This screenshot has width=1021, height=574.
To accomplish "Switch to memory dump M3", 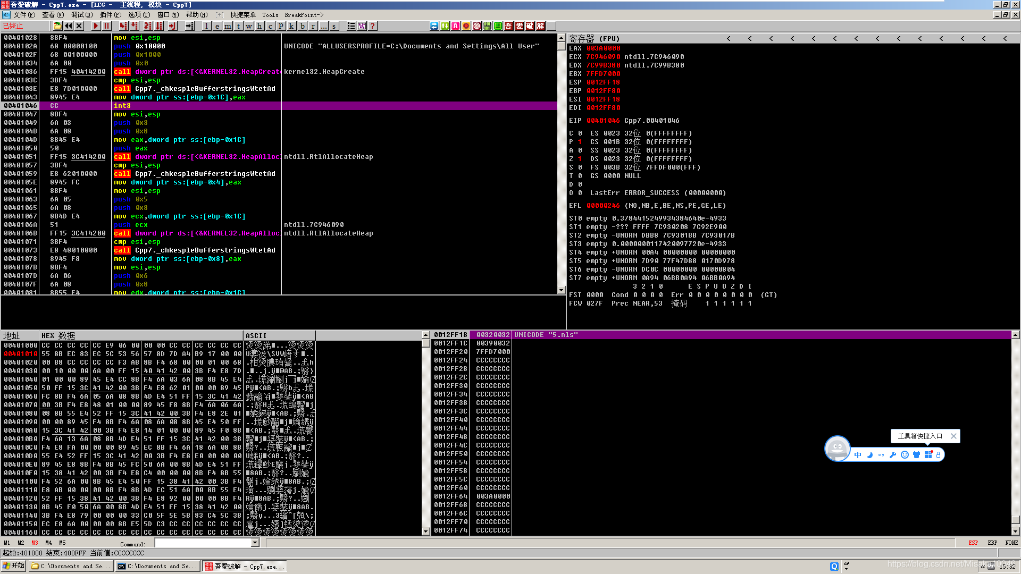I will (35, 543).
